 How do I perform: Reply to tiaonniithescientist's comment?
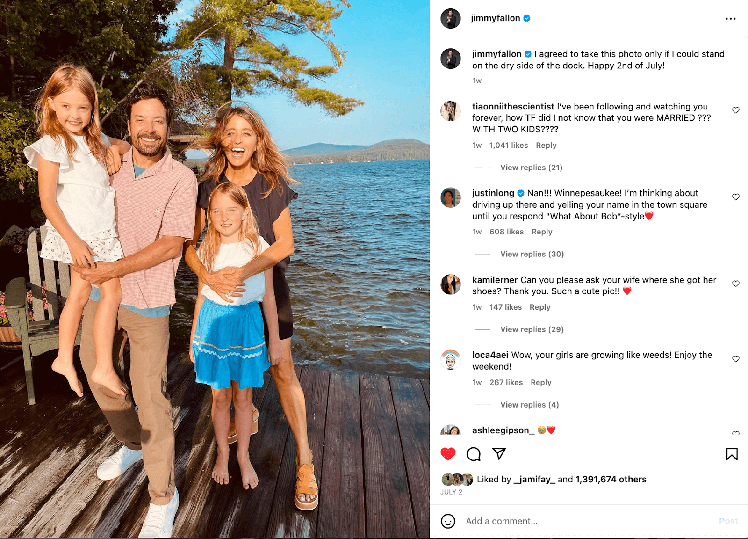[x=546, y=146]
